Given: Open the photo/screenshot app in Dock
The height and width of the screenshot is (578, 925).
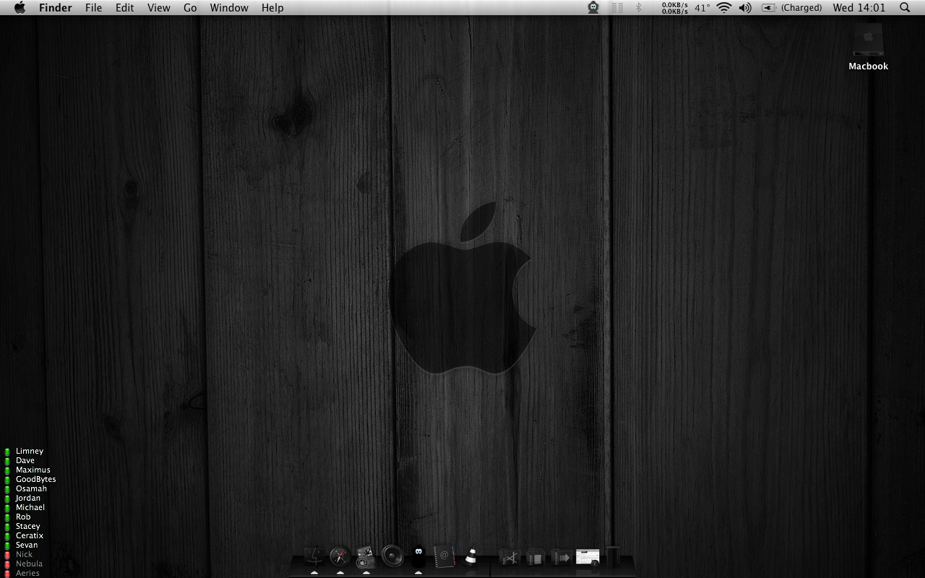Looking at the screenshot, I should click(366, 557).
